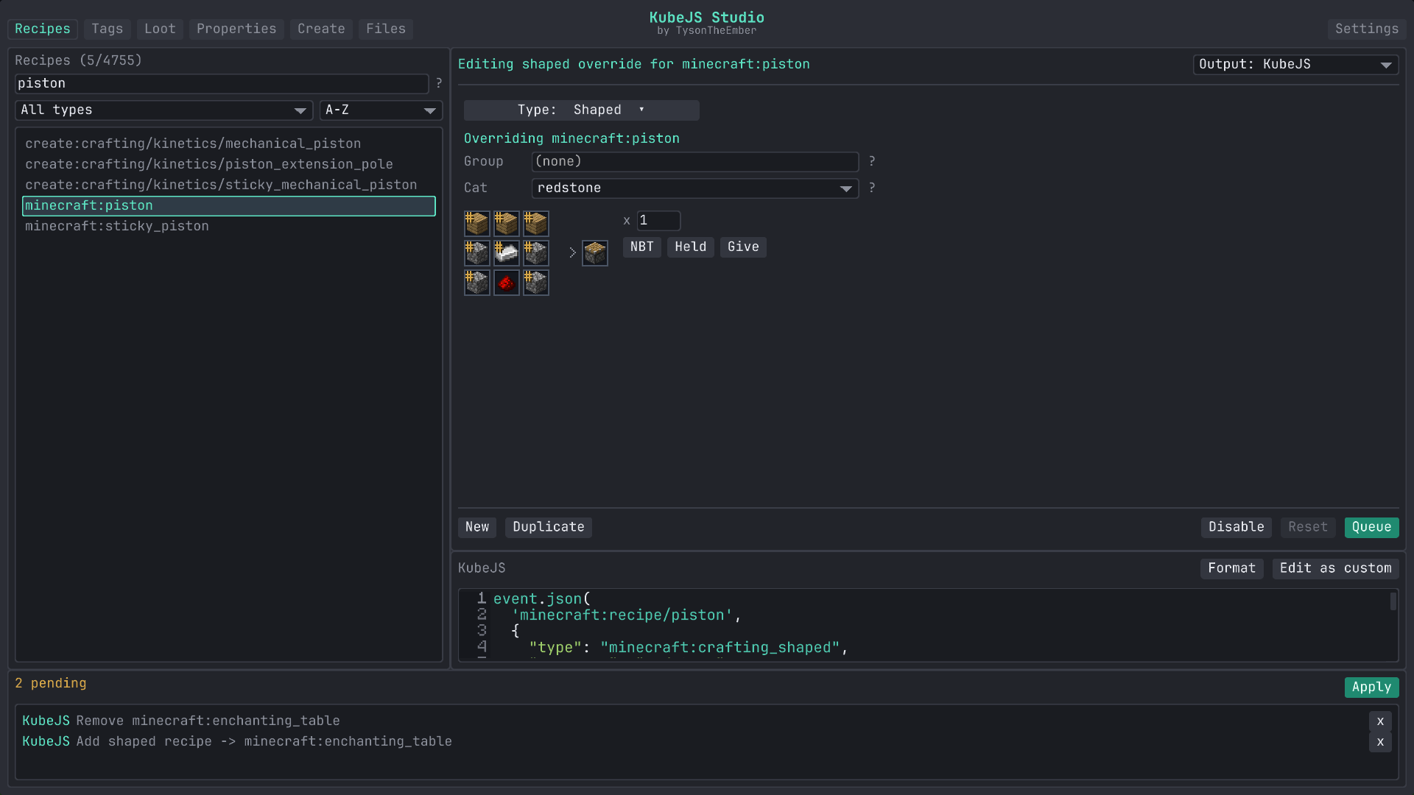
Task: Select the bottom-right cobblestone crafting slot
Action: coord(535,282)
